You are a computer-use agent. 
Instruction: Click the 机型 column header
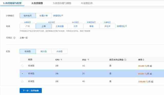tap(30, 60)
